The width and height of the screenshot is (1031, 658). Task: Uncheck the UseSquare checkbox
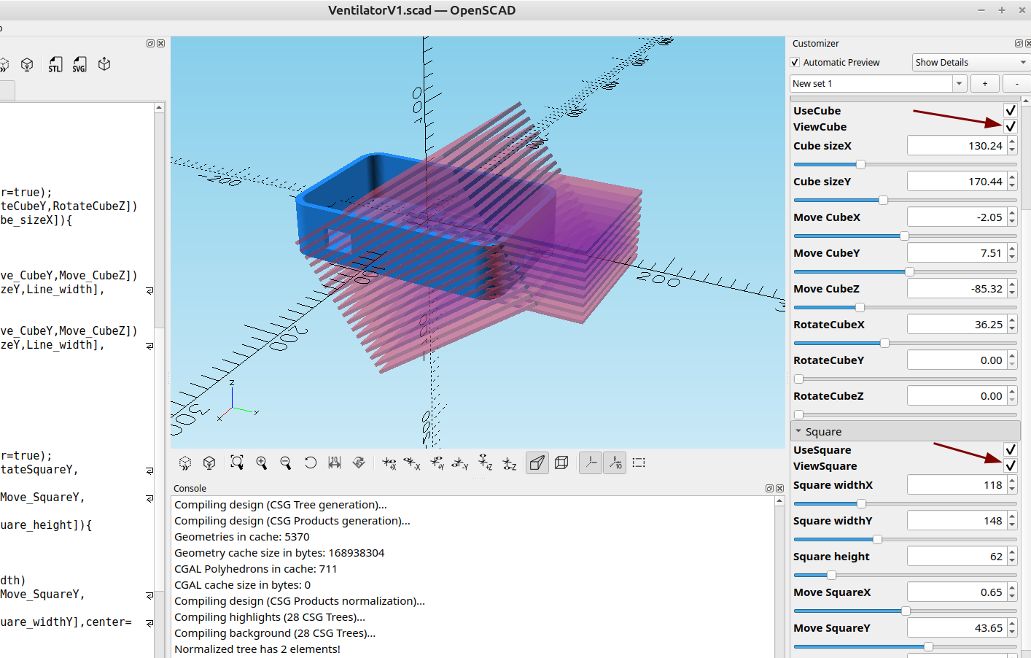pos(1010,449)
